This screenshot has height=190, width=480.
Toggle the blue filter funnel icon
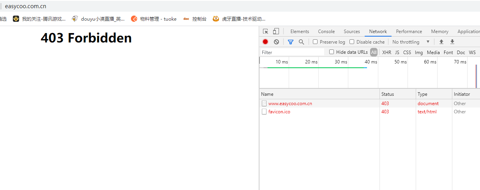(x=291, y=42)
